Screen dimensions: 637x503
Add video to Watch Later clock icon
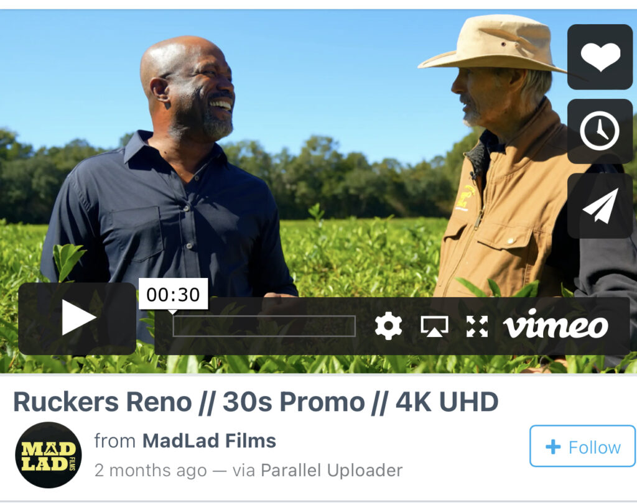[x=600, y=131]
